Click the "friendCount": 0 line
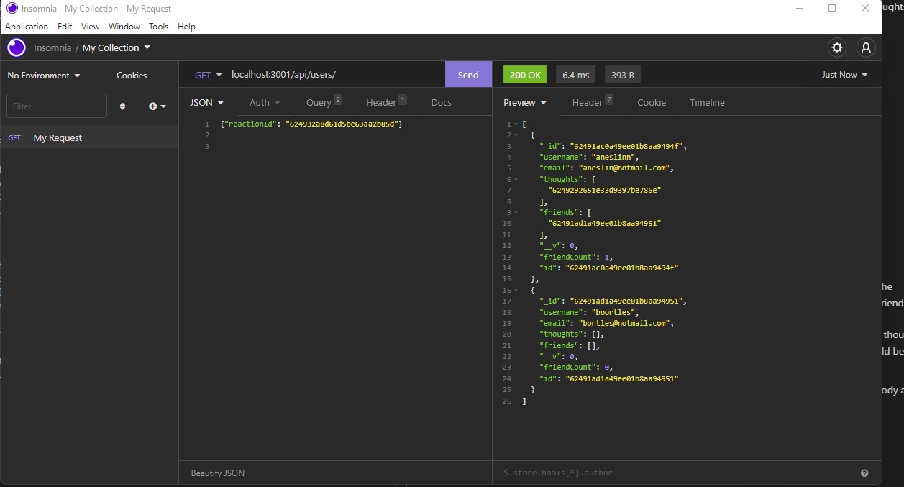Image resolution: width=904 pixels, height=487 pixels. coord(576,368)
